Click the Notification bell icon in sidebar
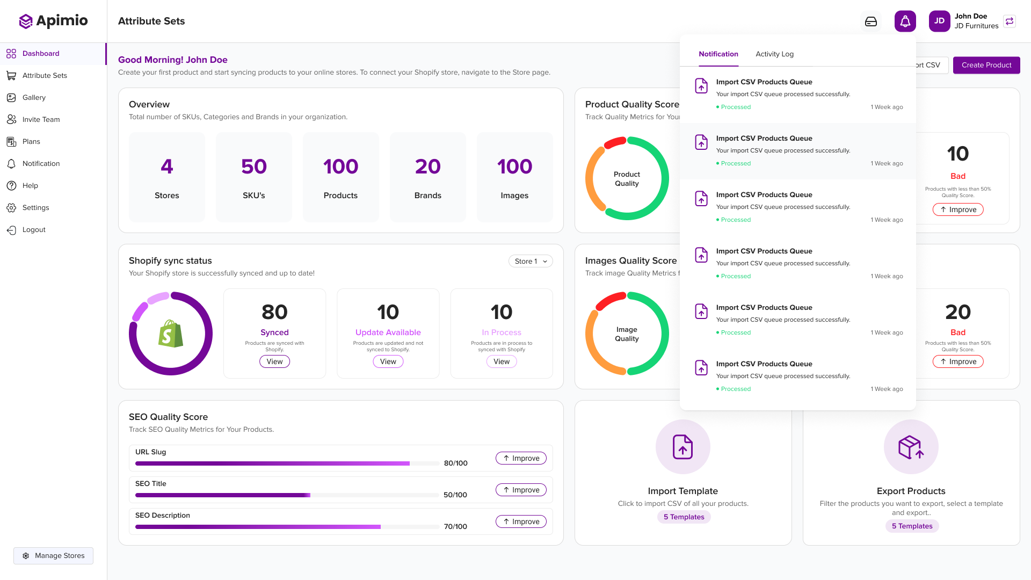Image resolution: width=1031 pixels, height=580 pixels. (11, 164)
